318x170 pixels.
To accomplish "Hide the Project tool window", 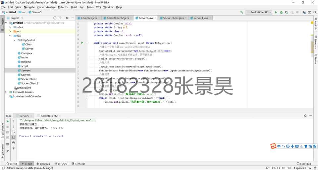I will tap(73, 18).
